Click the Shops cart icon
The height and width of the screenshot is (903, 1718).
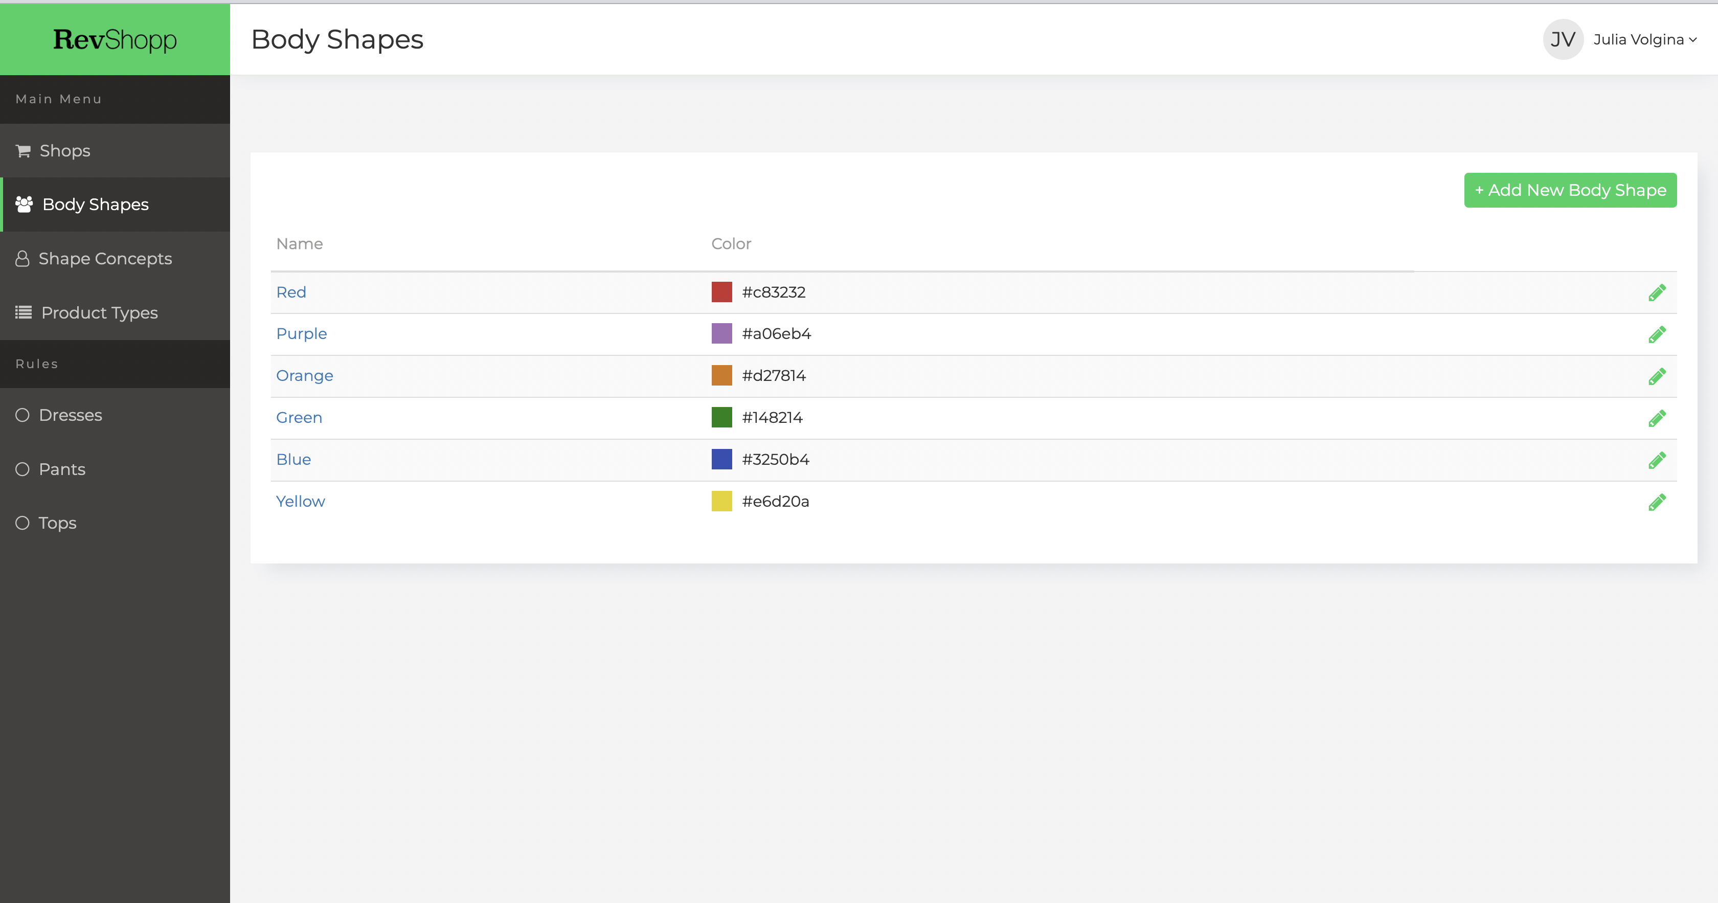tap(24, 151)
